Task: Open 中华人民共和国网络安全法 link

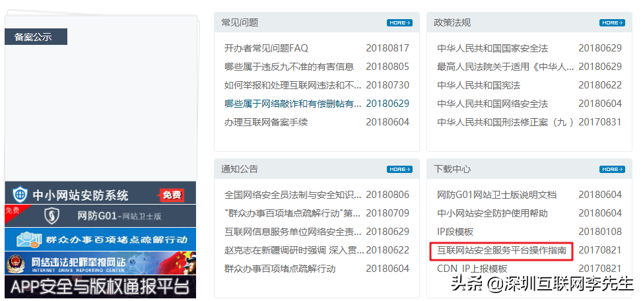Action: (492, 104)
